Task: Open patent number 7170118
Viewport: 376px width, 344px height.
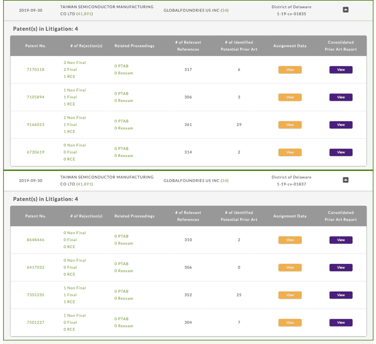Action: click(35, 70)
